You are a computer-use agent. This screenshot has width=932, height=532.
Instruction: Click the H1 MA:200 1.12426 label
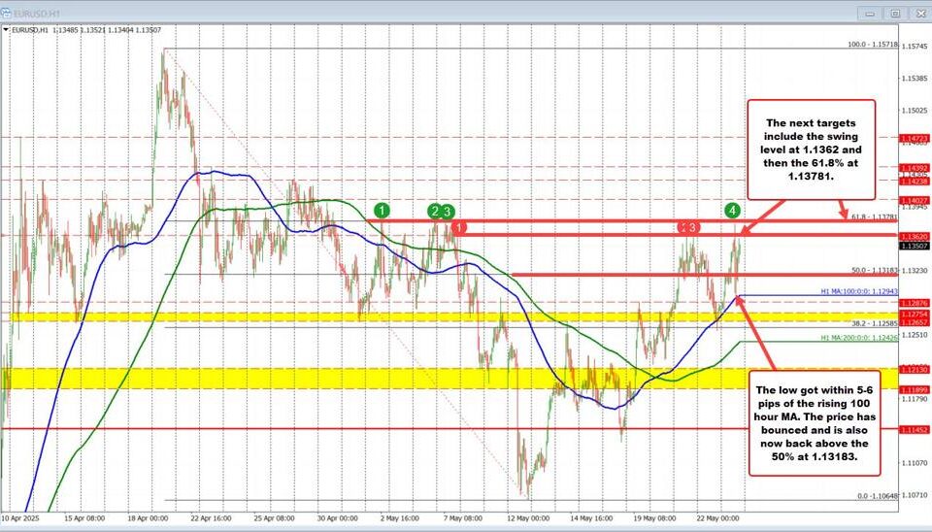pos(859,338)
